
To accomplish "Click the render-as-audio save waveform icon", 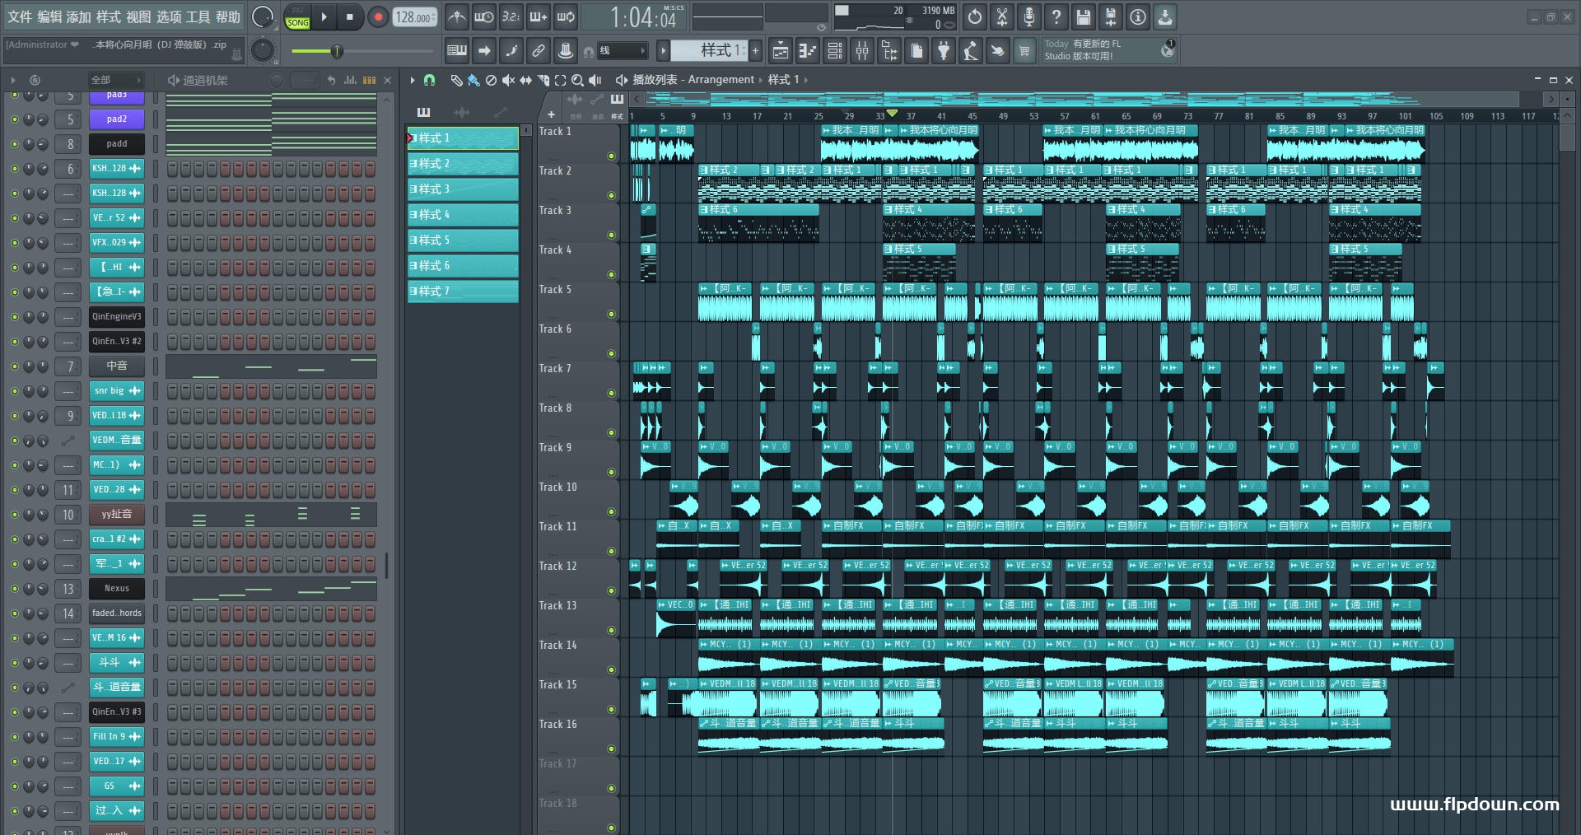I will (x=1111, y=16).
